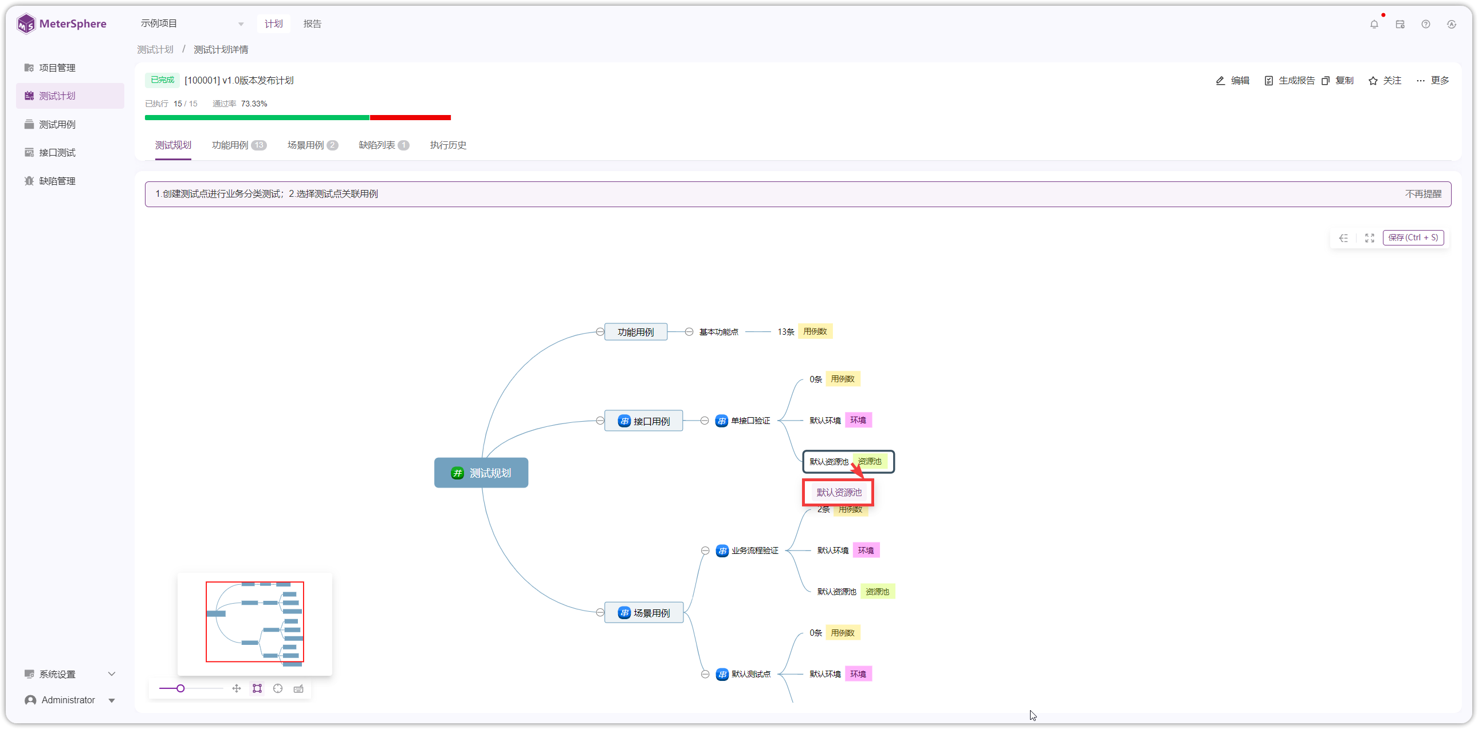Collapse the 场景用例 node branch
Image resolution: width=1478 pixels, height=729 pixels.
click(600, 613)
